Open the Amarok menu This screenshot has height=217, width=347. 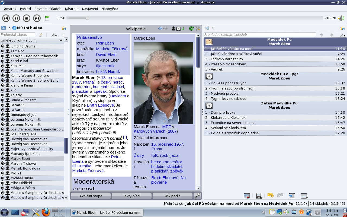(x=10, y=9)
